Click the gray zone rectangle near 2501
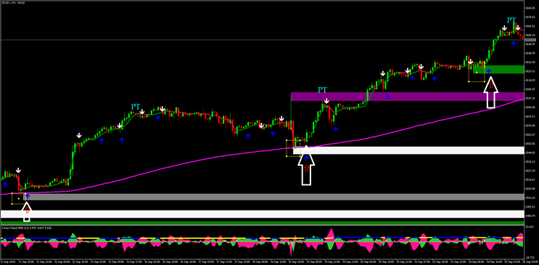The image size is (539, 265). click(x=273, y=197)
